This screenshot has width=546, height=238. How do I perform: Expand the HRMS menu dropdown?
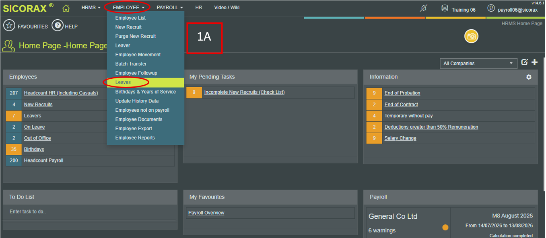pyautogui.click(x=91, y=8)
